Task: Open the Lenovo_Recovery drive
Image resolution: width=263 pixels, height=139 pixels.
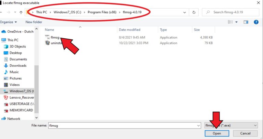Action: pyautogui.click(x=19, y=98)
